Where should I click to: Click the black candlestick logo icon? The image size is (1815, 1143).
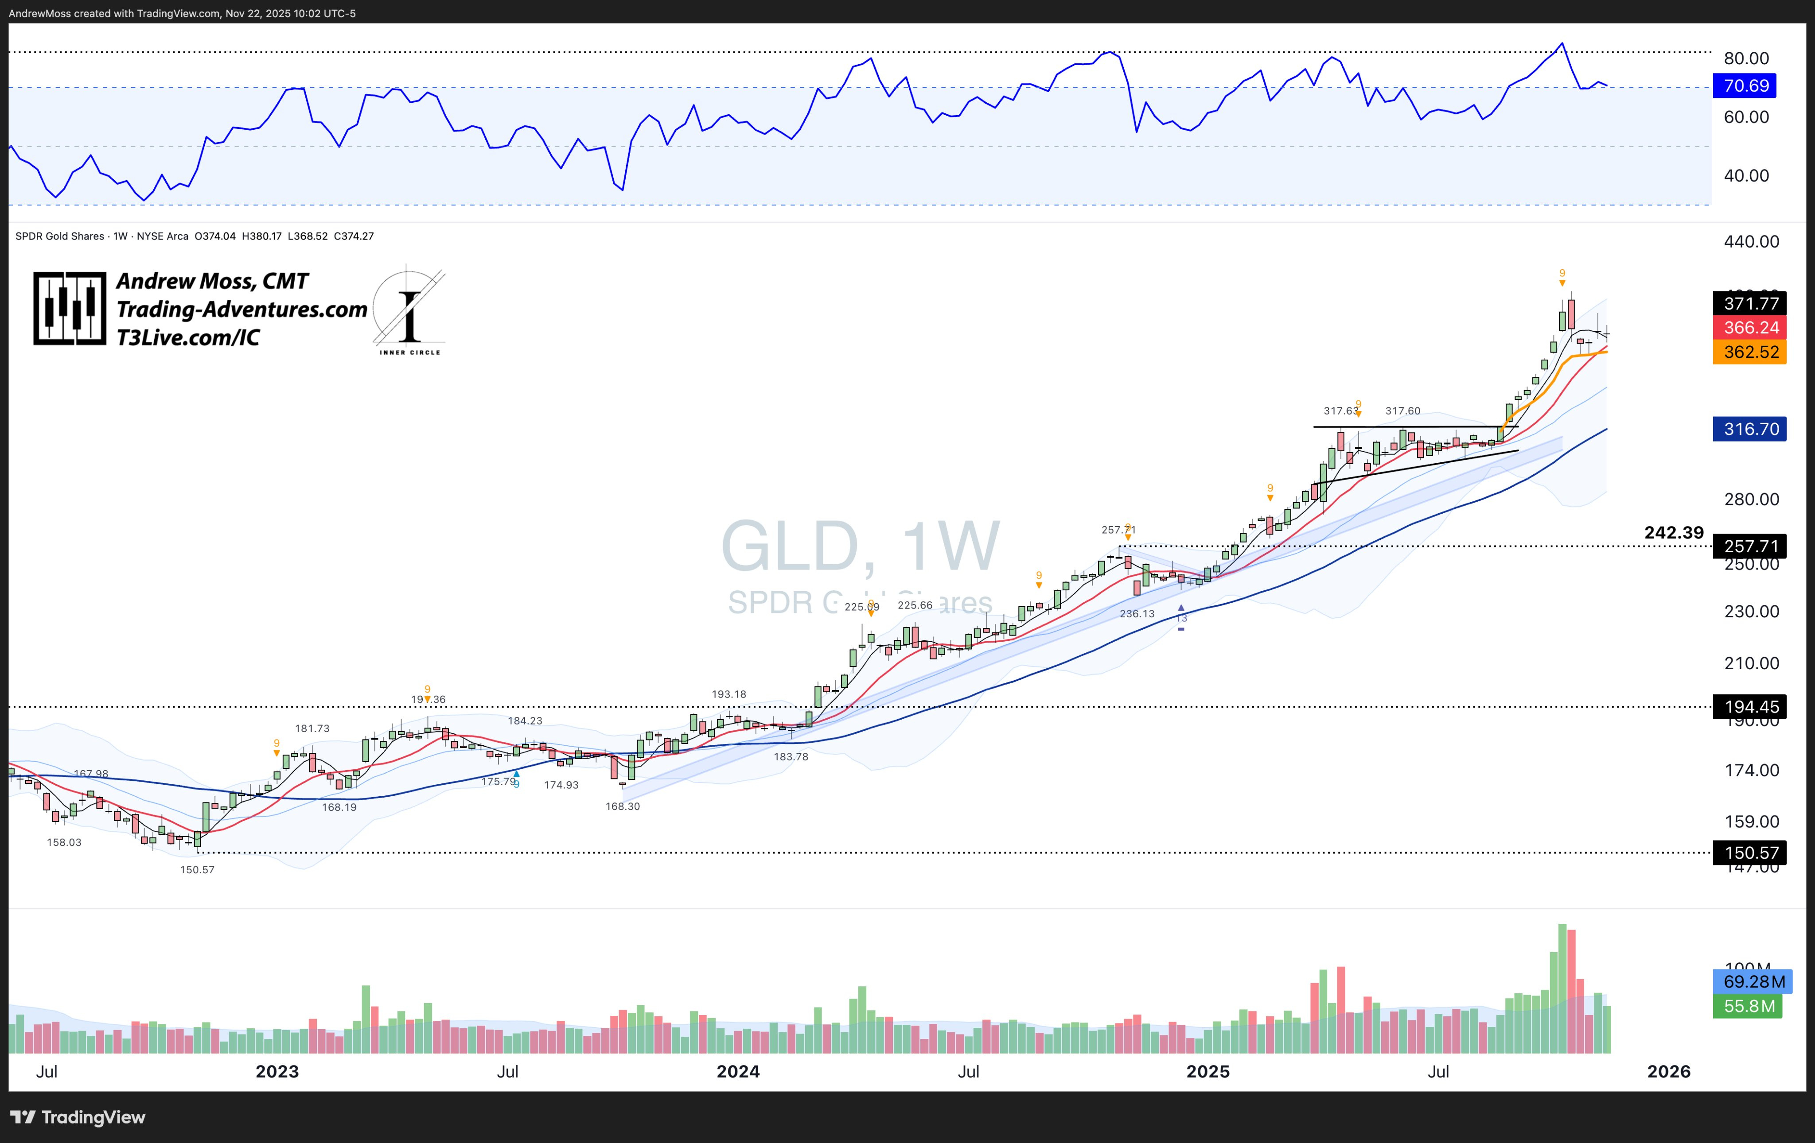pyautogui.click(x=69, y=308)
